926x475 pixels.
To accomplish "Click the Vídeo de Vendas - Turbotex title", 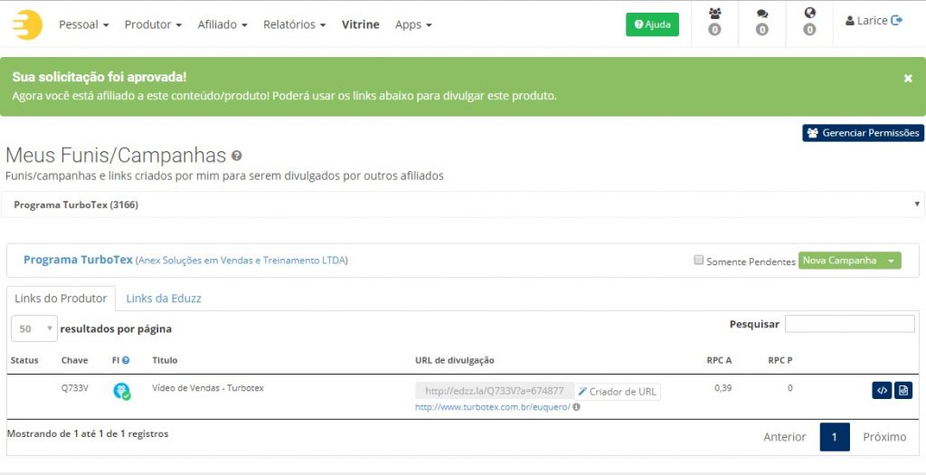I will click(x=208, y=388).
